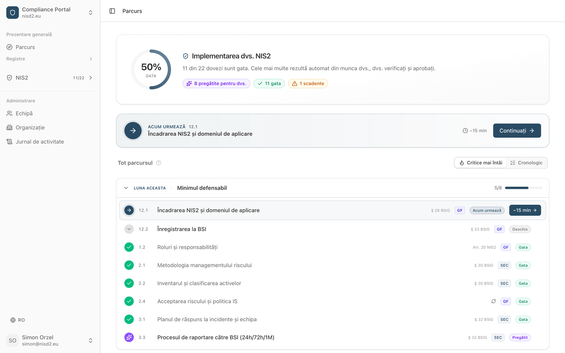The image size is (565, 353).
Task: Click SEC tag on row 2.1
Action: (504, 265)
